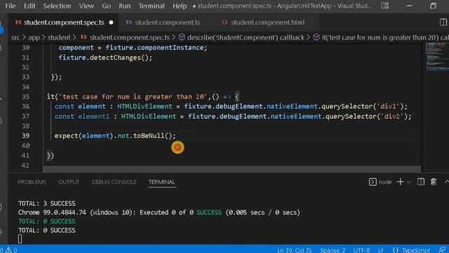Click 'UTF-8' encoding in status bar

click(x=361, y=250)
